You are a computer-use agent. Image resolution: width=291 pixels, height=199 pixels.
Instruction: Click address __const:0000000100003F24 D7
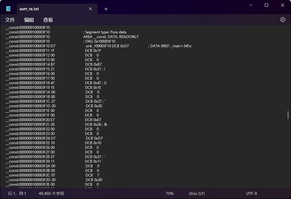[30, 138]
